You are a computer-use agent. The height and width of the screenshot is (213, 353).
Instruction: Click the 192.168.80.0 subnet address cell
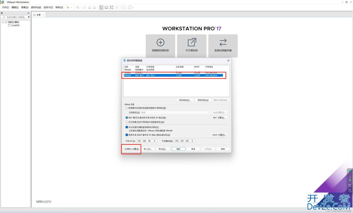click(x=211, y=76)
